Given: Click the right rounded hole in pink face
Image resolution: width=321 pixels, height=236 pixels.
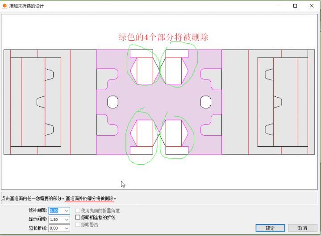Looking at the screenshot, I should pos(205,102).
